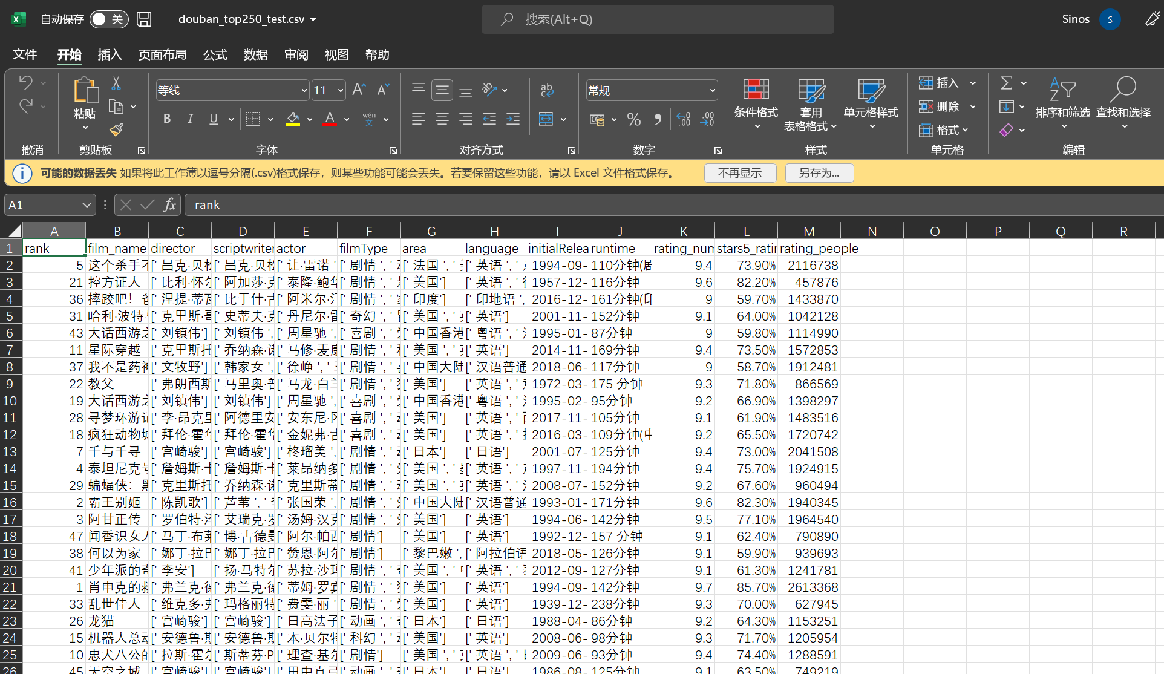The width and height of the screenshot is (1164, 674).
Task: Toggle top align
Action: coord(418,90)
